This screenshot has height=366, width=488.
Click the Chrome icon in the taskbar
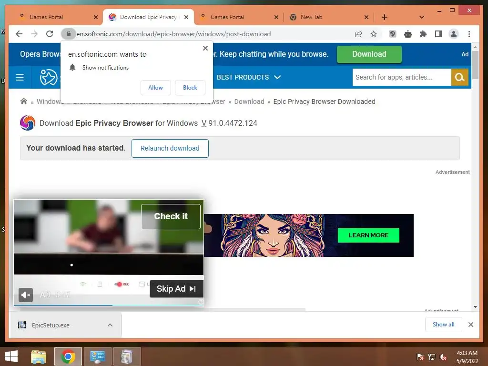click(x=68, y=356)
